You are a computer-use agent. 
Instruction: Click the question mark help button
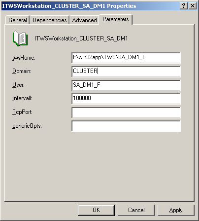click(184, 6)
